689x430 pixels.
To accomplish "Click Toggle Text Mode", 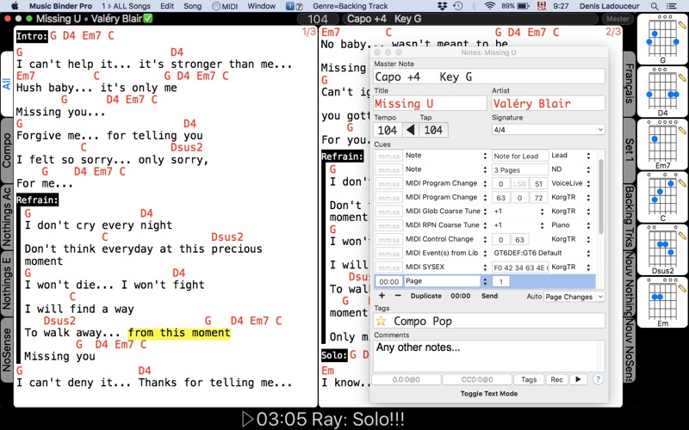I will click(x=488, y=394).
